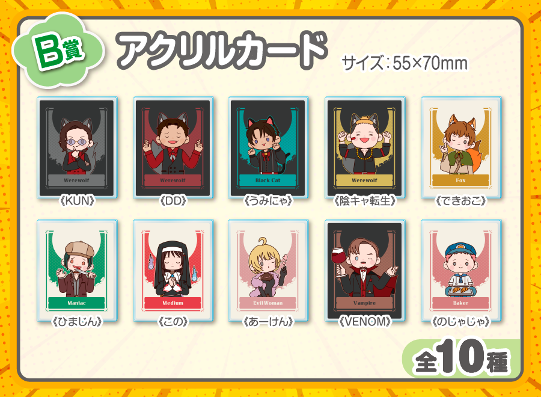The height and width of the screenshot is (397, 541).
Task: Select the DD red Werewolf card
Action: coord(173,147)
